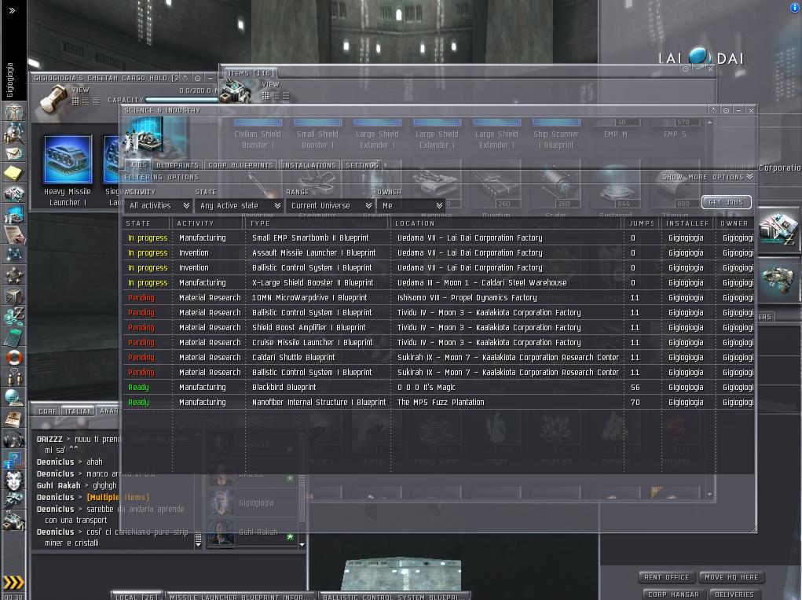This screenshot has height=600, width=802.
Task: Switch cargo hold to icon grid view
Action: (75, 101)
